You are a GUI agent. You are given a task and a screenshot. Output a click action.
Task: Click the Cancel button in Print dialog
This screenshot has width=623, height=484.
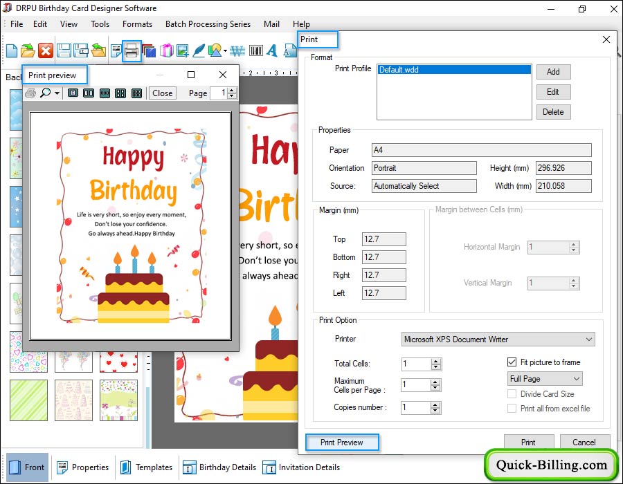(584, 442)
